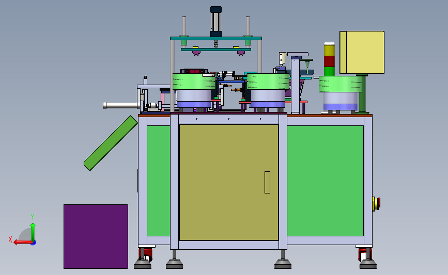
Task: Select the left red caster wheel
Action: click(x=146, y=254)
